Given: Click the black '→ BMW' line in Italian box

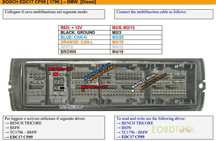Looking at the screenshot, I should click(x=12, y=128).
